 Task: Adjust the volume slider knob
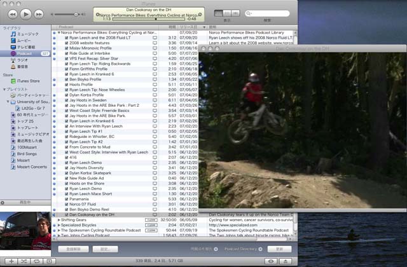(76, 15)
